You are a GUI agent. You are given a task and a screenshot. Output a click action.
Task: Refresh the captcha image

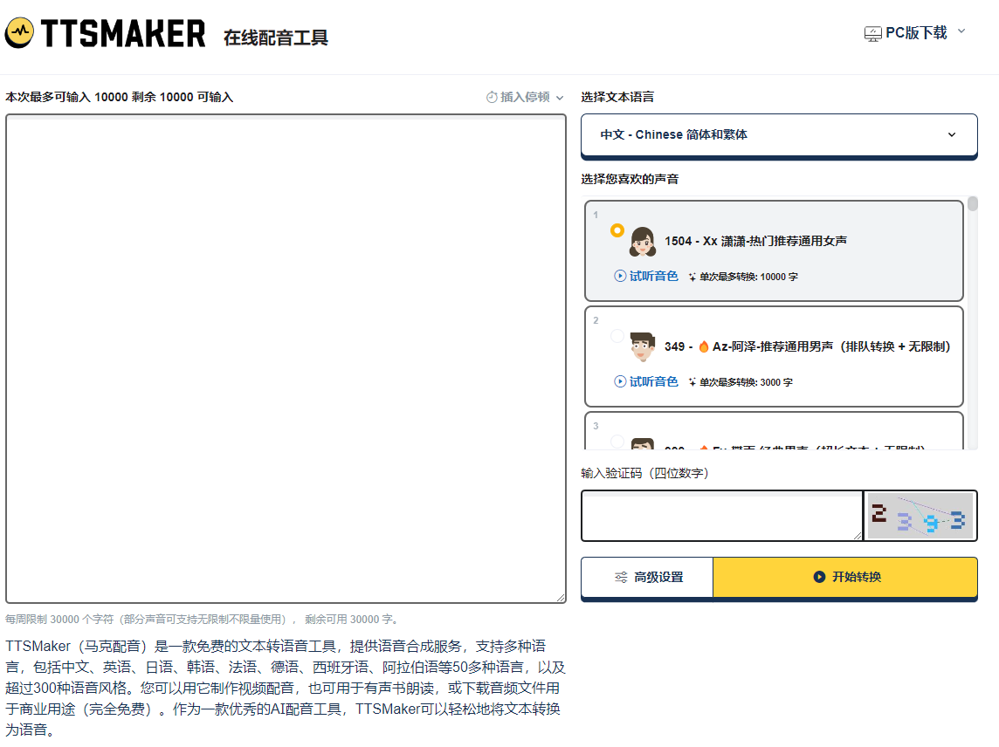point(920,517)
